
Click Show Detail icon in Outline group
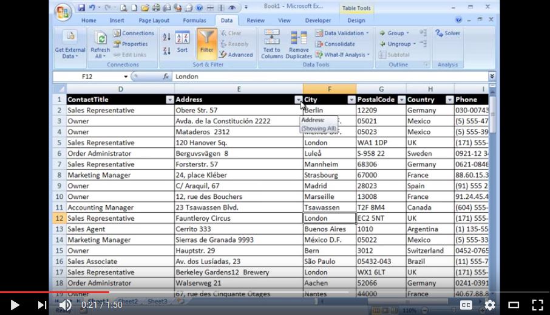pyautogui.click(x=423, y=33)
